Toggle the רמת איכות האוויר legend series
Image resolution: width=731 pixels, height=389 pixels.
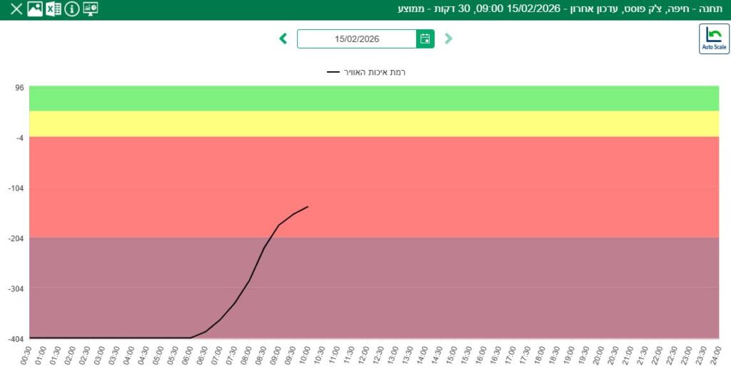click(367, 72)
